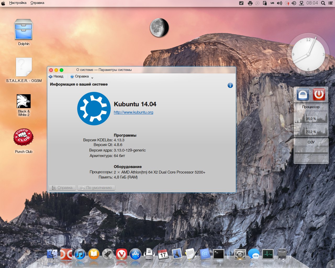
Task: Open the Finder icon in the dock
Action: pos(53,254)
